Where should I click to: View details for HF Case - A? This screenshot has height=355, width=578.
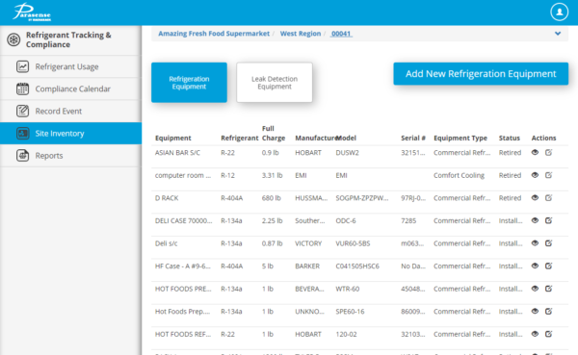[x=535, y=266]
